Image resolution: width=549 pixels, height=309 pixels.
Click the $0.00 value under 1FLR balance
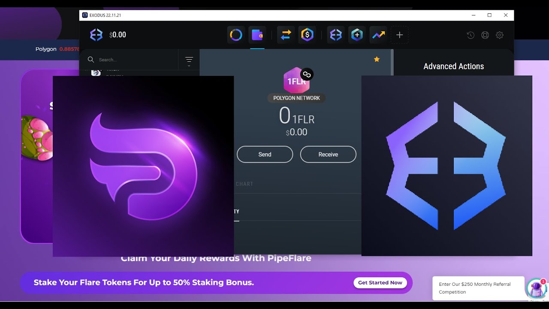[x=297, y=132]
